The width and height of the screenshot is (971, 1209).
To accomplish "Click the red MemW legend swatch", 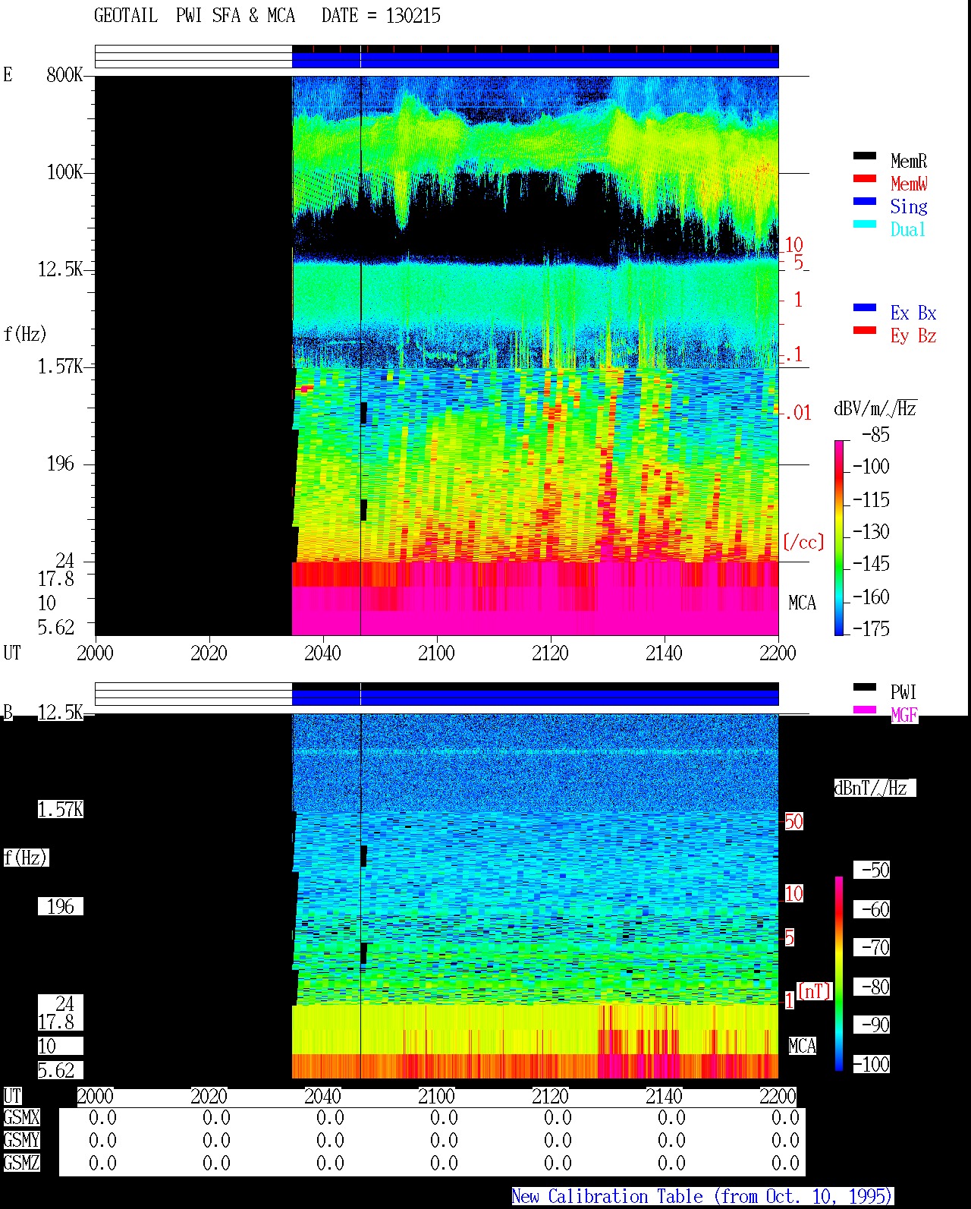I will click(x=865, y=179).
